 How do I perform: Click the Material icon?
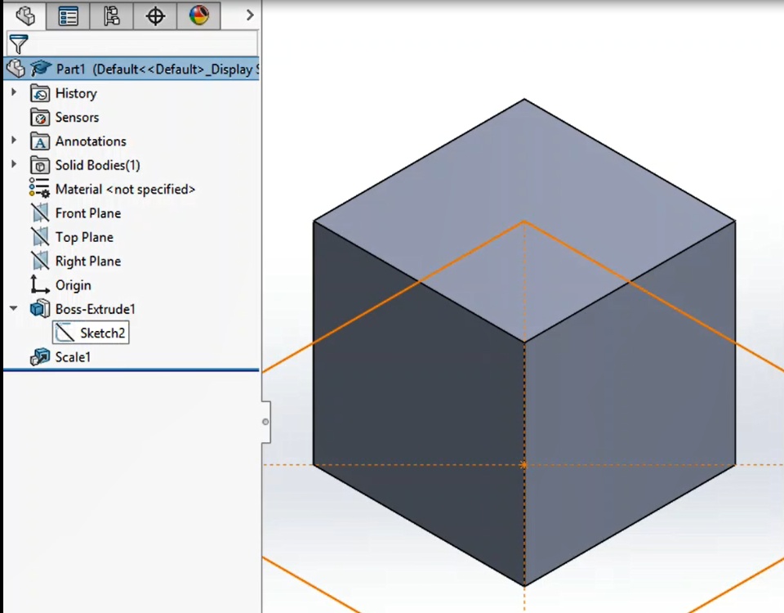pyautogui.click(x=39, y=189)
